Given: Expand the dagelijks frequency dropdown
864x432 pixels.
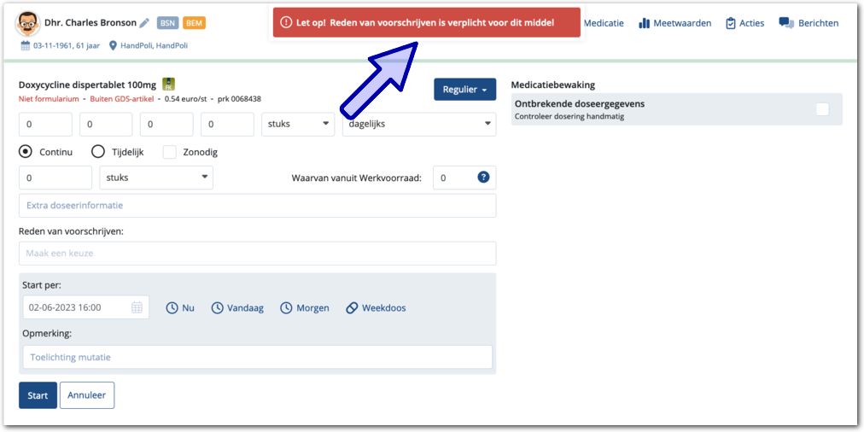Looking at the screenshot, I should (x=418, y=124).
